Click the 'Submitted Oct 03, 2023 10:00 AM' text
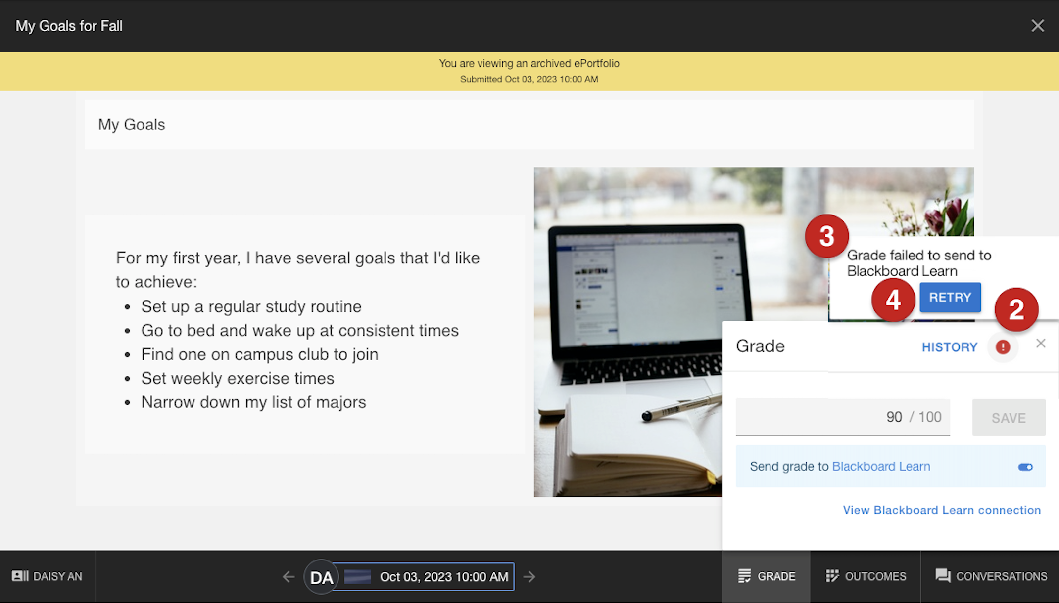This screenshot has width=1059, height=603. pyautogui.click(x=529, y=79)
